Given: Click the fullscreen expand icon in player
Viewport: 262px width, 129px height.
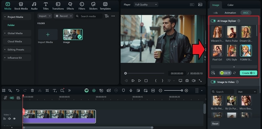Looking at the screenshot, I should (x=200, y=81).
